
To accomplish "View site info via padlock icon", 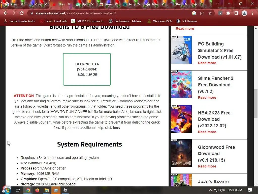I will point(32,13).
